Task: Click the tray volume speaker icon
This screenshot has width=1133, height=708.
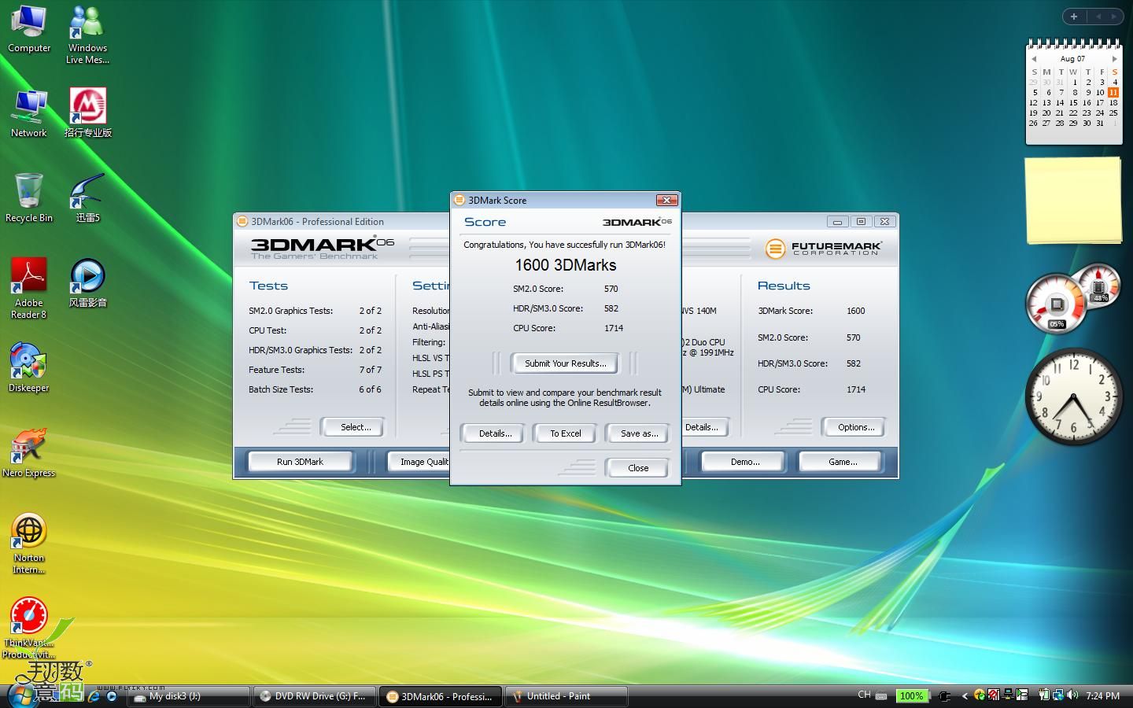Action: click(x=1072, y=695)
